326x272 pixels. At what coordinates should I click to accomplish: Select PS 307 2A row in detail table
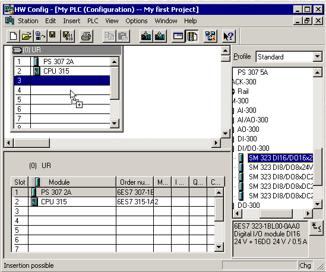click(x=114, y=192)
